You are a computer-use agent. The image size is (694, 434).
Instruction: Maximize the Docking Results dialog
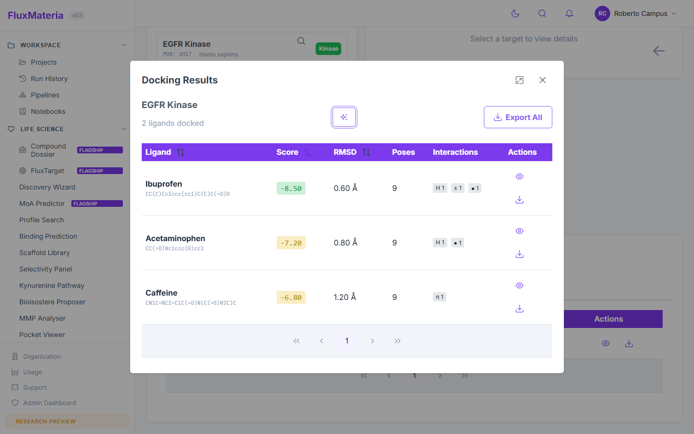click(520, 80)
